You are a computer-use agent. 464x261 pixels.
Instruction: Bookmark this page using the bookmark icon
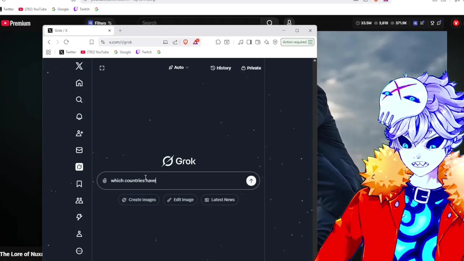pyautogui.click(x=91, y=42)
